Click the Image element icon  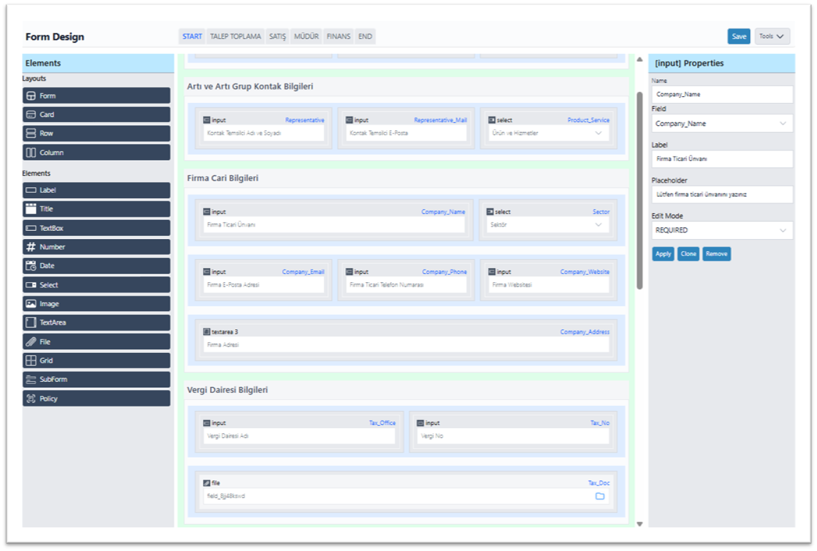(x=31, y=303)
